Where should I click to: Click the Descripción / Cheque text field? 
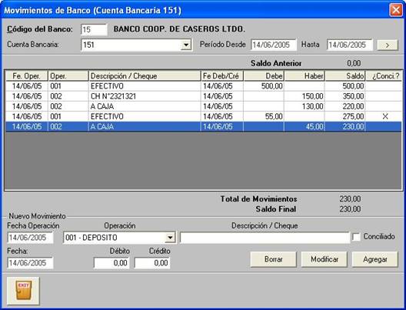[265, 238]
